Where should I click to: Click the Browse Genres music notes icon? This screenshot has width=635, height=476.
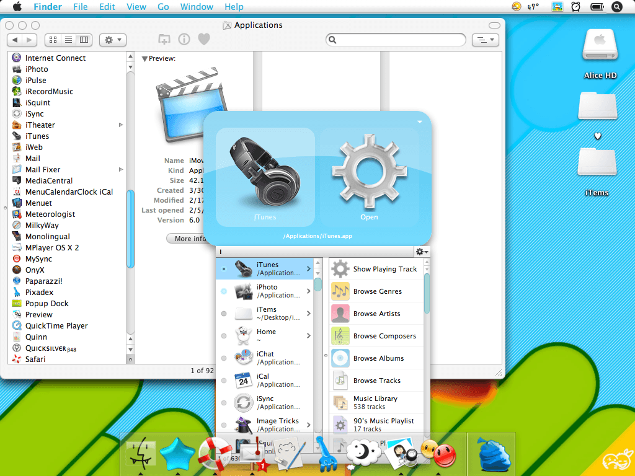(340, 291)
